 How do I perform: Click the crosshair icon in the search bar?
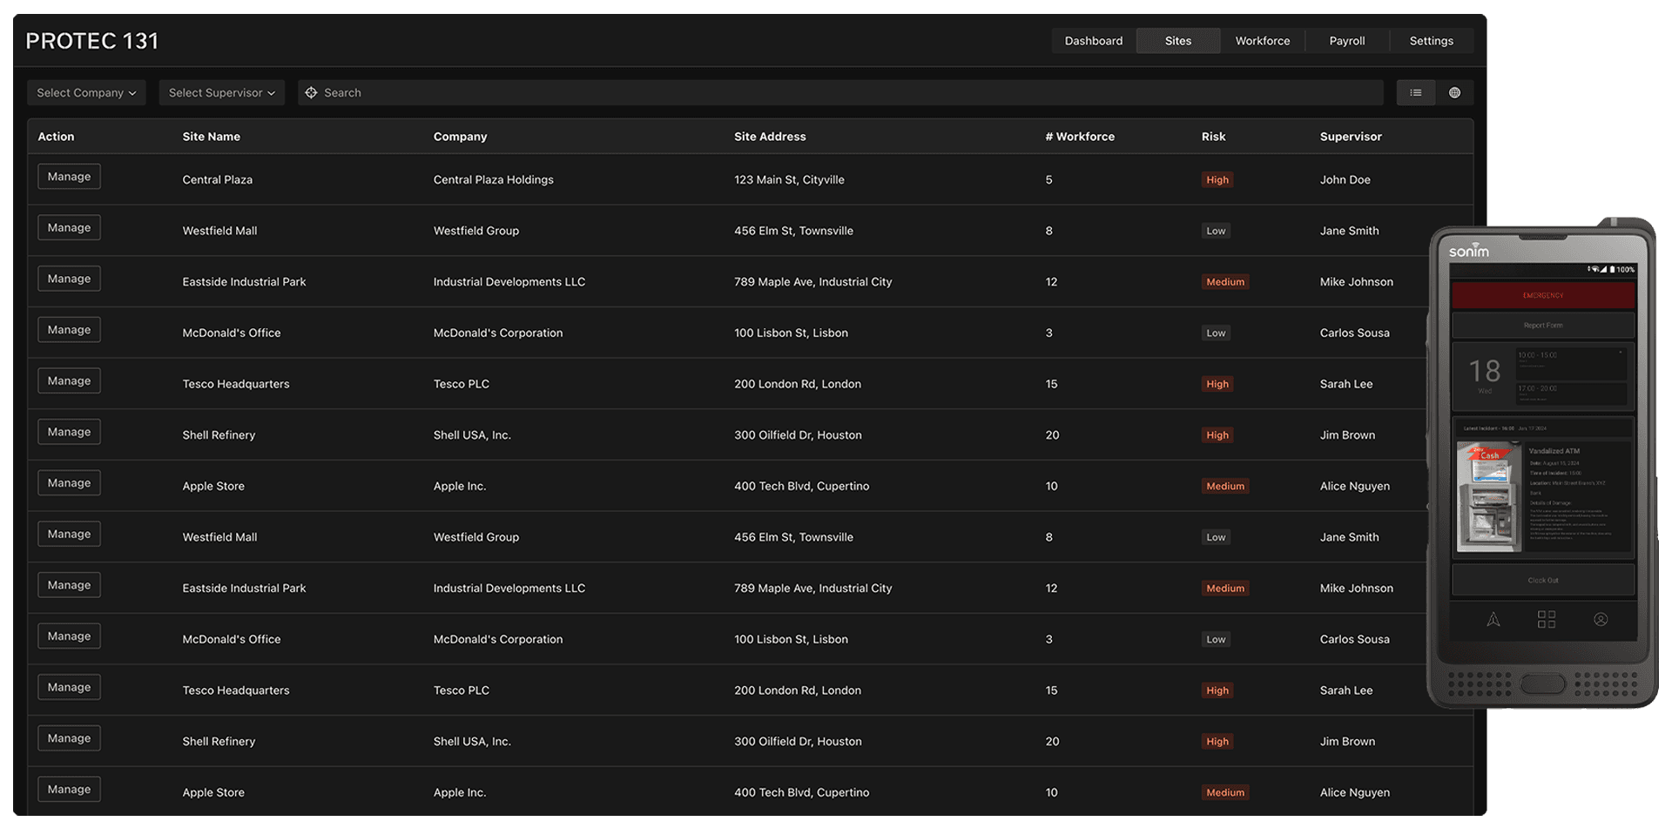(311, 92)
